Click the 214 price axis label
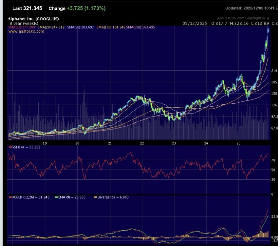 (274, 71)
